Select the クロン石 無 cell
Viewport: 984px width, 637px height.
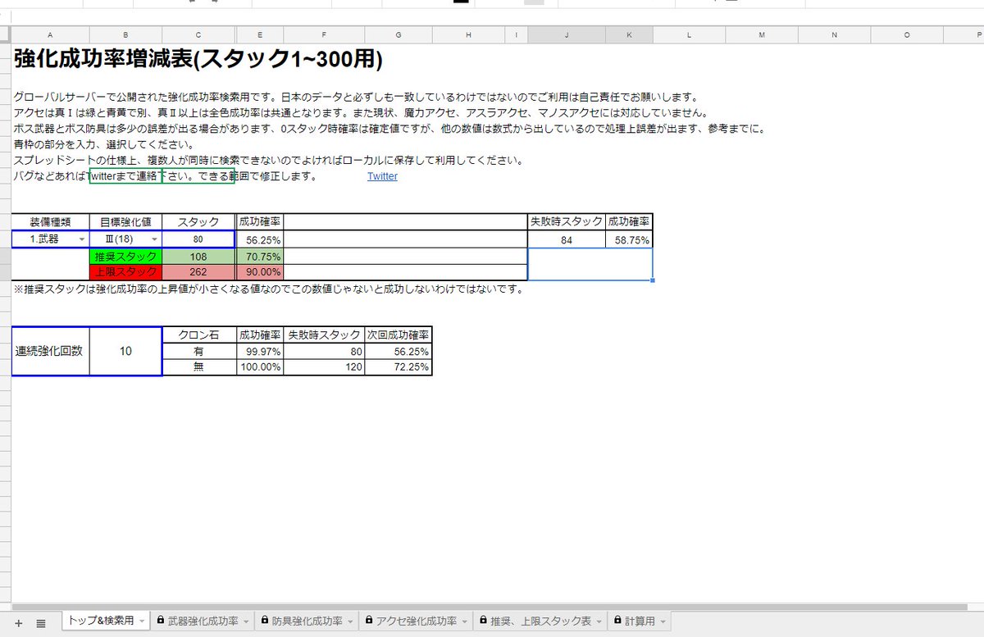(x=198, y=367)
